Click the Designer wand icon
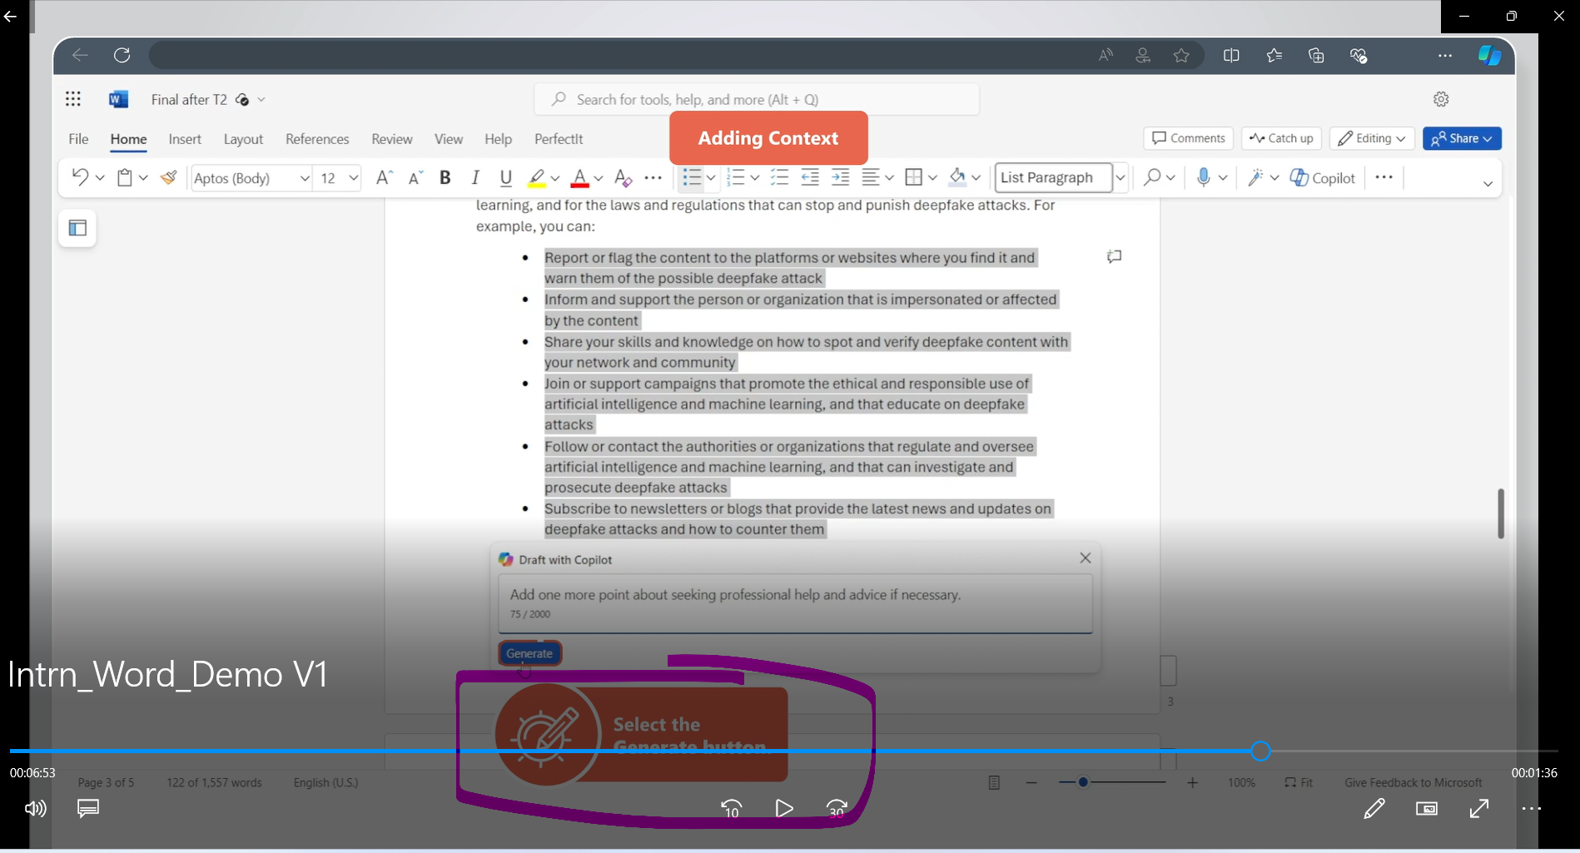The image size is (1580, 853). (x=1255, y=177)
